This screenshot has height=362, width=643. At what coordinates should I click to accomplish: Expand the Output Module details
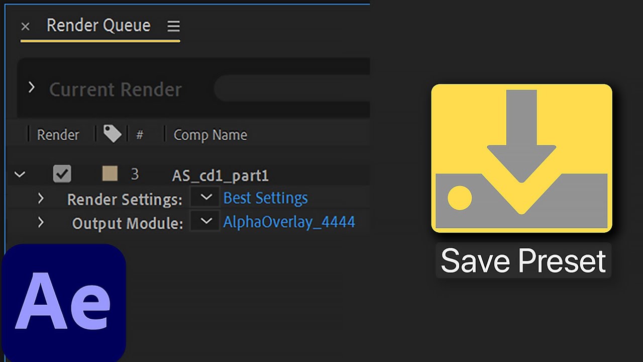click(41, 222)
